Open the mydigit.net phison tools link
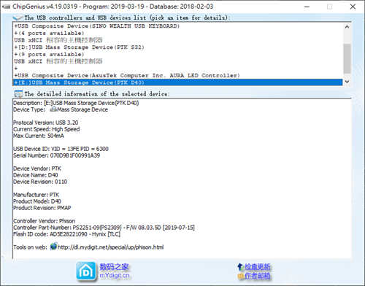 [110, 247]
